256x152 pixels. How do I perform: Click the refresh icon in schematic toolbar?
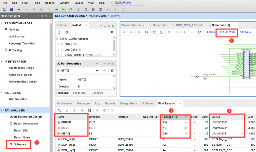[199, 32]
